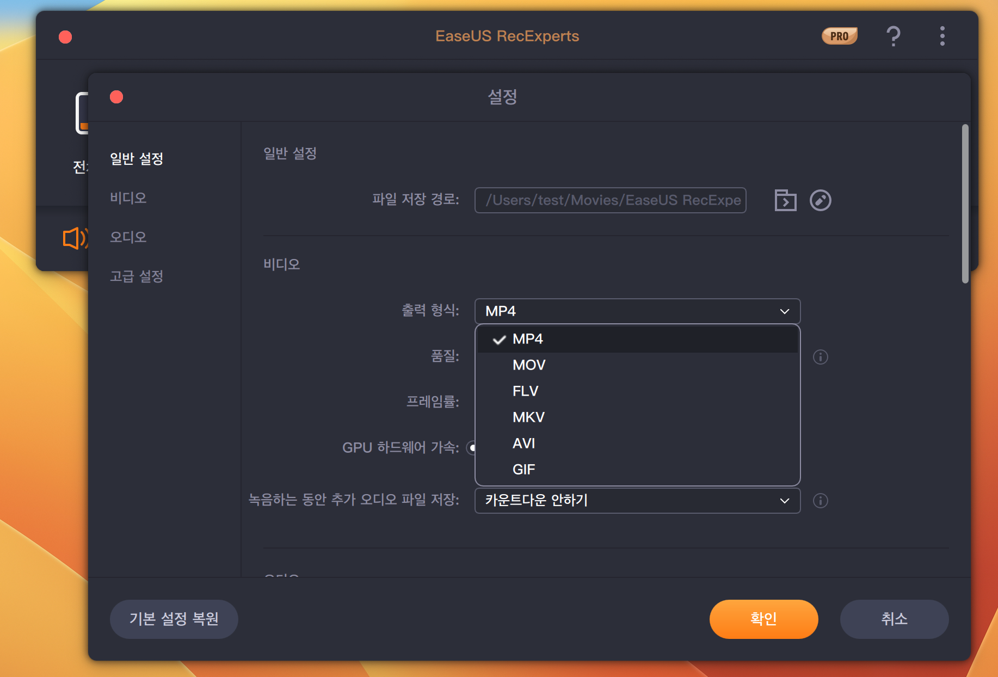Viewport: 998px width, 677px height.
Task: Click the 프레임률: label
Action: (433, 402)
